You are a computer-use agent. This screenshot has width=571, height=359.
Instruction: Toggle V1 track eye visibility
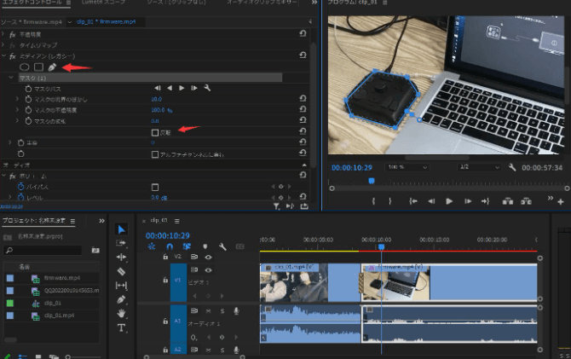208,269
